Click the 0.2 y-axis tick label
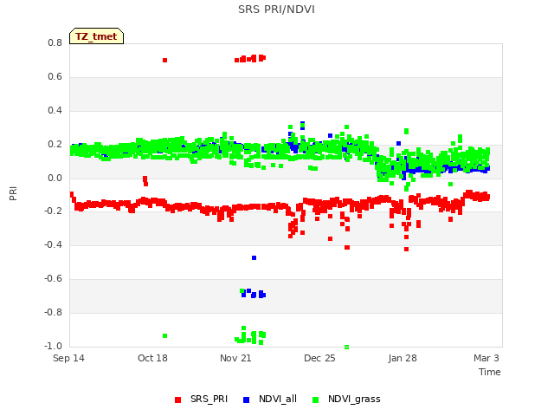The width and height of the screenshot is (554, 416). 55,145
